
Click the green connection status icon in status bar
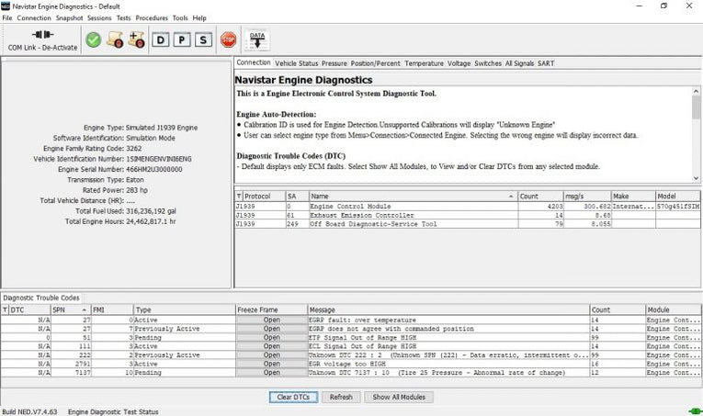pos(696,411)
